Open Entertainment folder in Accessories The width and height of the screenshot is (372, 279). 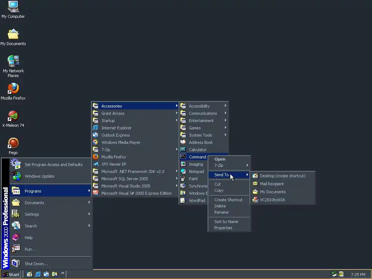(204, 121)
